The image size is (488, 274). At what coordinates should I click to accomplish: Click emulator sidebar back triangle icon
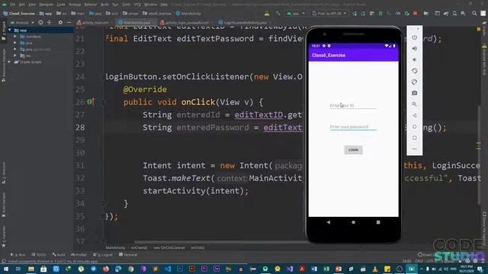[414, 116]
